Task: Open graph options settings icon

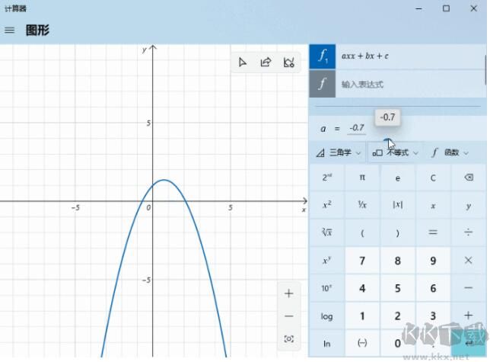Action: 288,62
